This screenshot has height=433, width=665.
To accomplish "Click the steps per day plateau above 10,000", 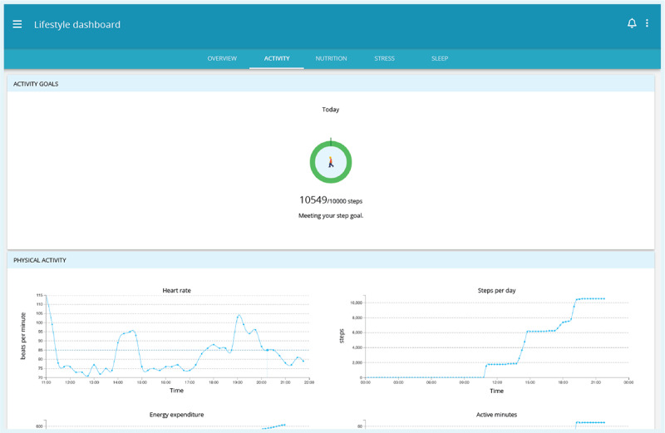I will pos(590,298).
